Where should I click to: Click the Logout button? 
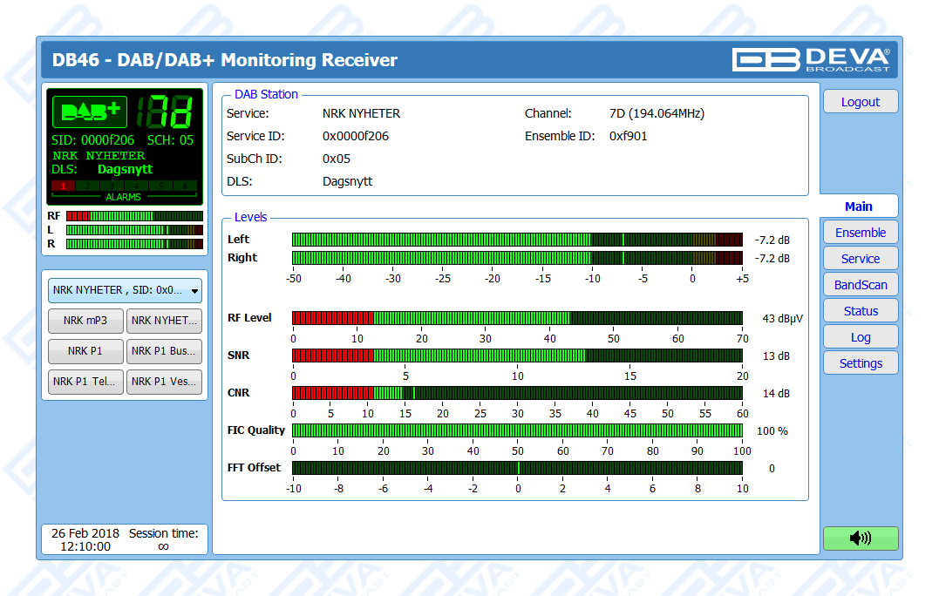860,102
